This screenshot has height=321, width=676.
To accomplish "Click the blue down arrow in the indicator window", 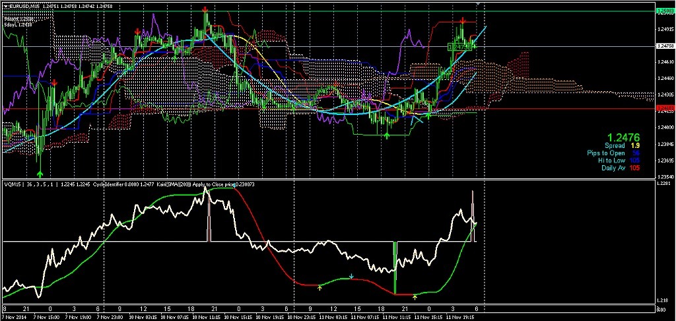I will pos(351,275).
